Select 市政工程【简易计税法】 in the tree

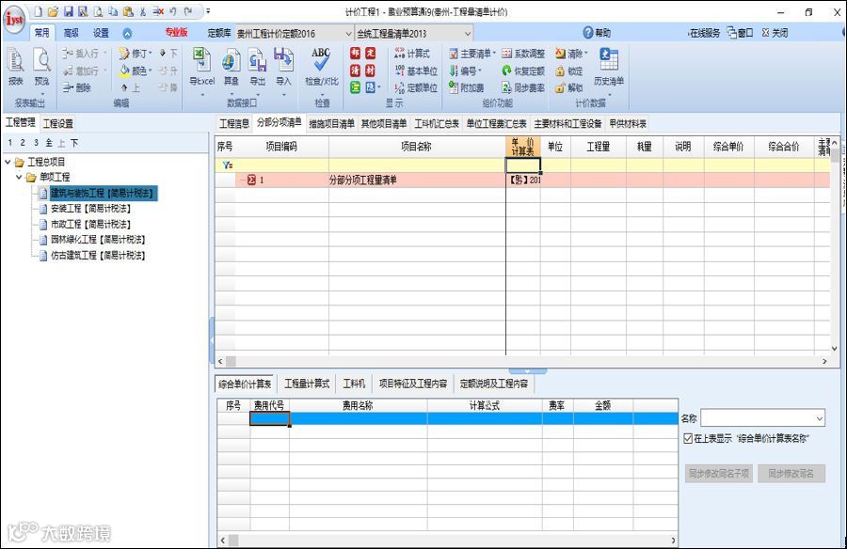90,224
